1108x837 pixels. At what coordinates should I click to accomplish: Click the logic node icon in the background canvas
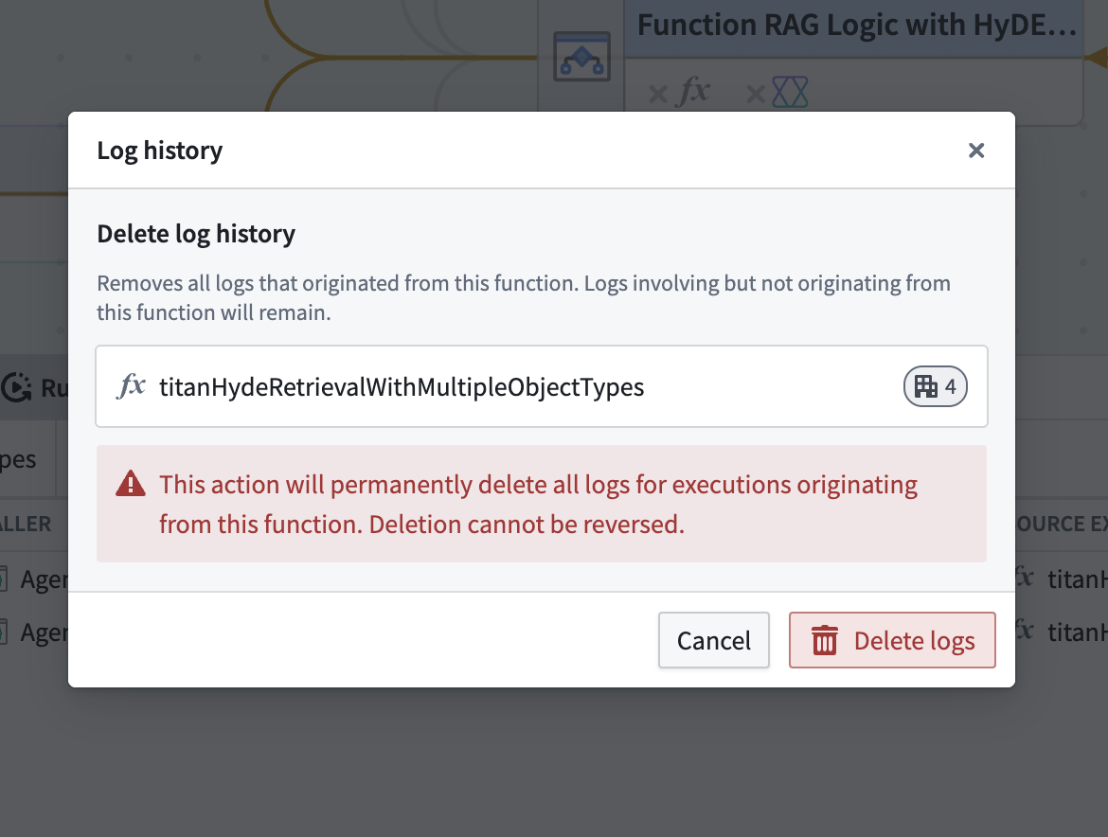pos(581,57)
